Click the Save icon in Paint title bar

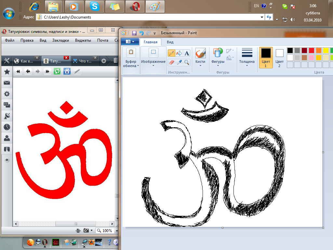(x=134, y=33)
